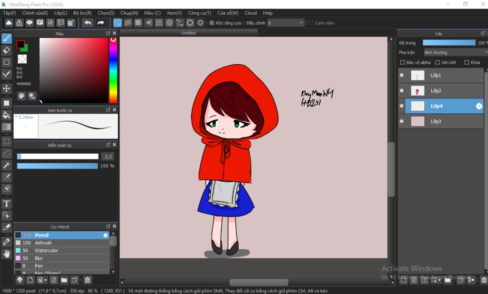
Task: Pop out the Xem trước cọ panel
Action: pos(108,110)
